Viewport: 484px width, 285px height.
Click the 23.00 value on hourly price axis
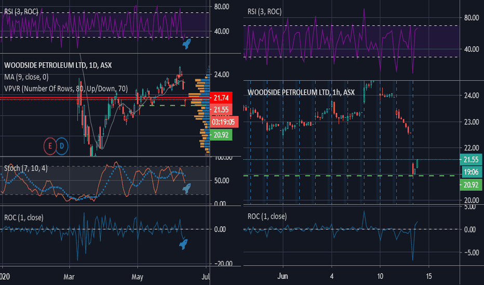[x=472, y=122]
